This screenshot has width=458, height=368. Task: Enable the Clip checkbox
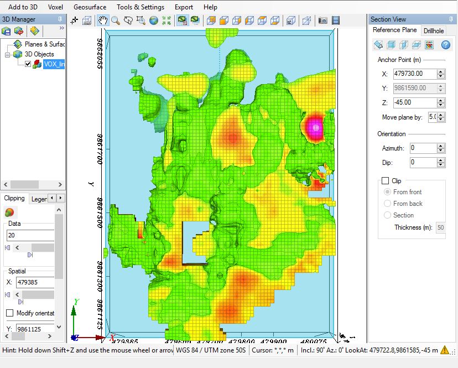(385, 181)
